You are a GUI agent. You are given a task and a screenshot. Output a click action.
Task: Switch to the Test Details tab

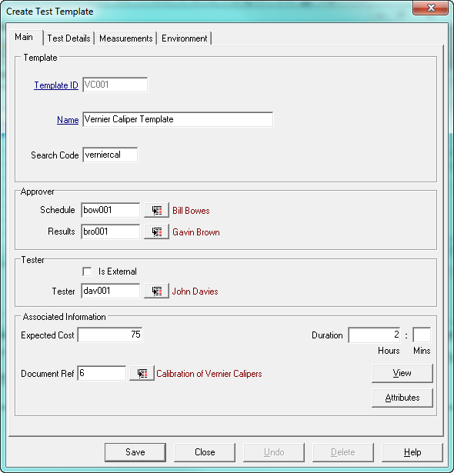pos(68,38)
